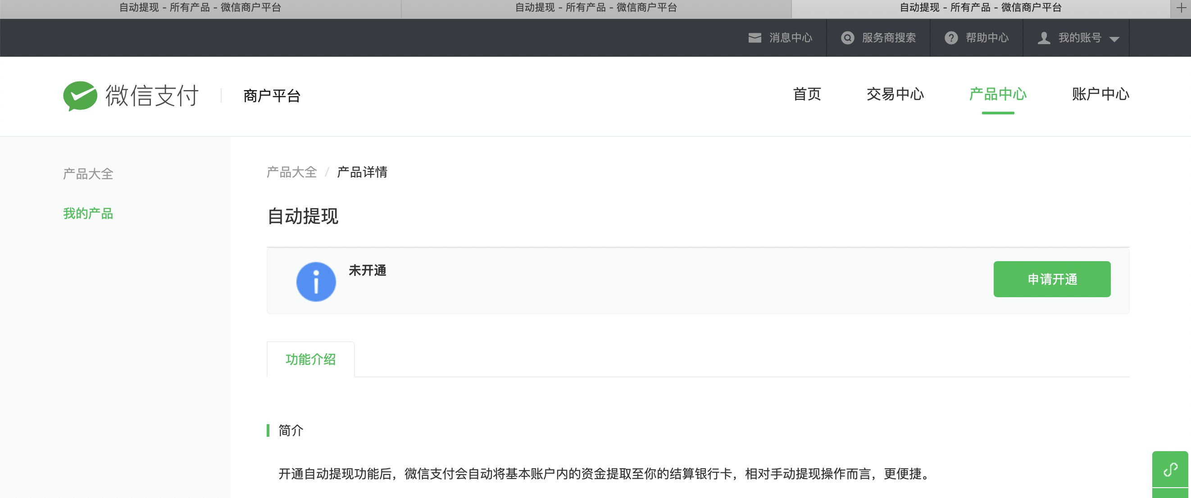Switch to the first browser tab
Screen dimensions: 1191x498
point(200,8)
